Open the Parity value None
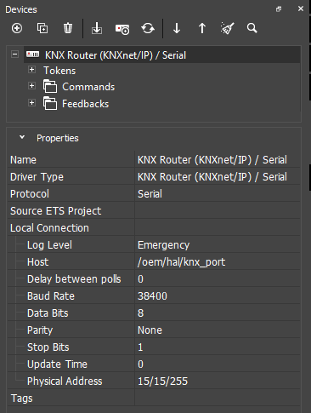 pos(218,330)
